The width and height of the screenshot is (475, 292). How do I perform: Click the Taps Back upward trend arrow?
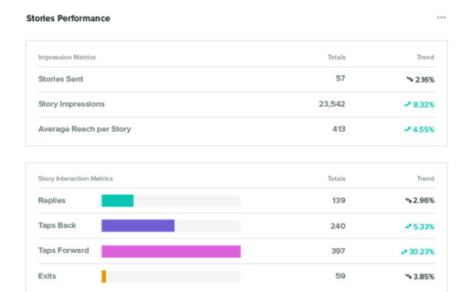pyautogui.click(x=408, y=226)
